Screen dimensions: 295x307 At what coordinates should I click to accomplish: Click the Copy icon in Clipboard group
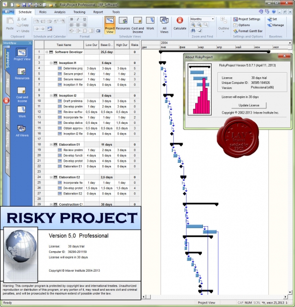coord(19,25)
